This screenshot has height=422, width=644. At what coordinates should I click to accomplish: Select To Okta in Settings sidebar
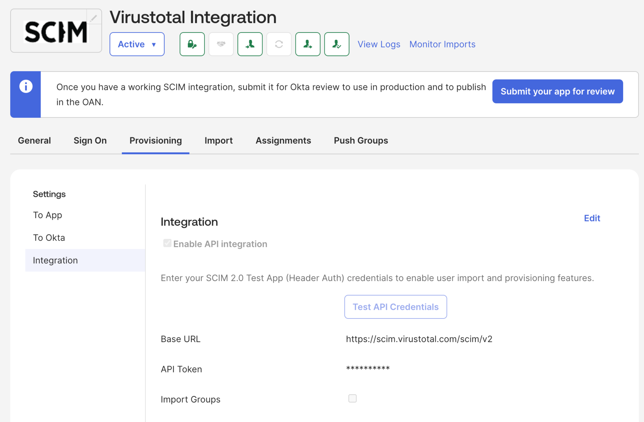pos(49,238)
